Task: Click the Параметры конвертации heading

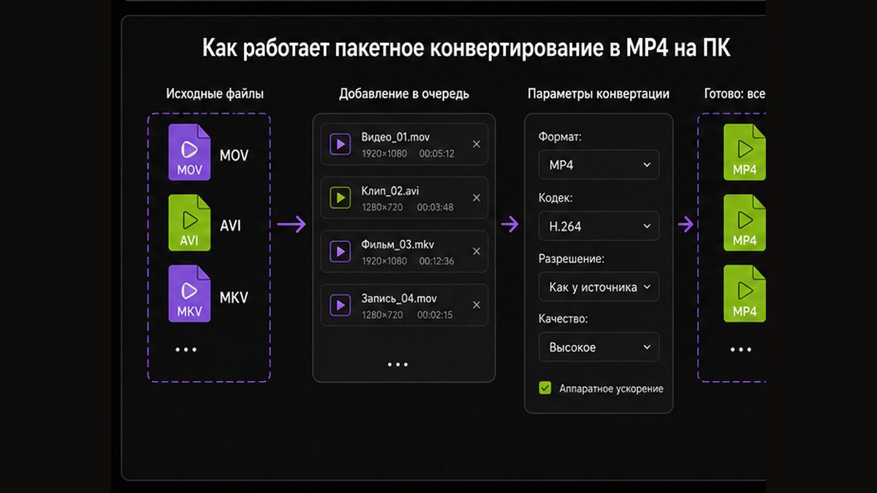Action: click(599, 93)
